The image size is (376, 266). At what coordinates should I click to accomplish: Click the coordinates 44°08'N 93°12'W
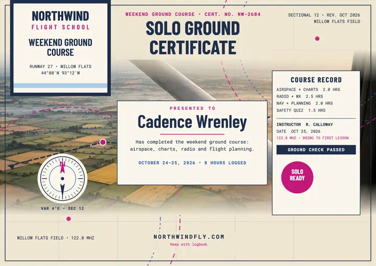(61, 73)
